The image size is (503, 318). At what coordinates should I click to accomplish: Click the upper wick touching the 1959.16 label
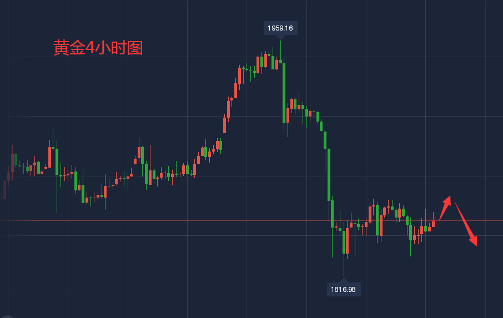[x=280, y=47]
